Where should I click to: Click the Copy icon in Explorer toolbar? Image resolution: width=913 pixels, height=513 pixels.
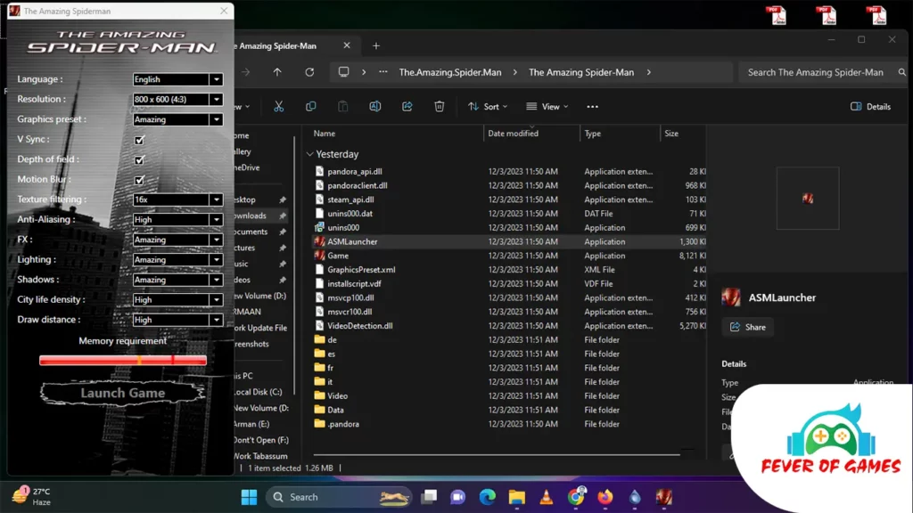tap(311, 107)
